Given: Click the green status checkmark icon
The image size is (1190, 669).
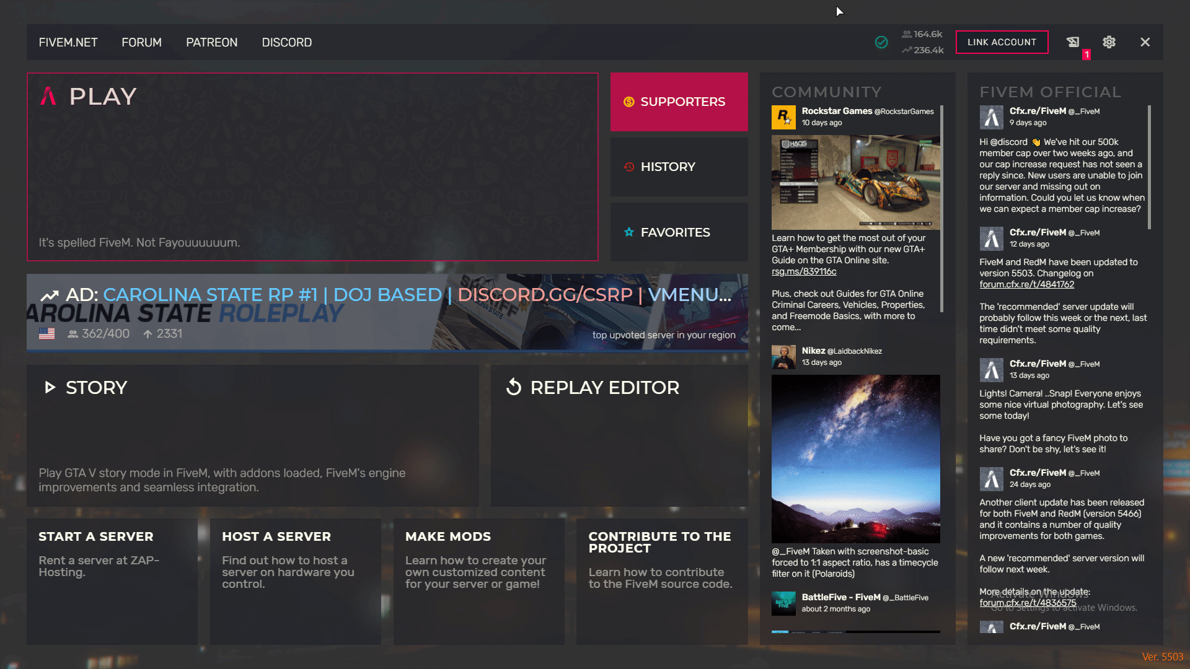Looking at the screenshot, I should coord(881,42).
